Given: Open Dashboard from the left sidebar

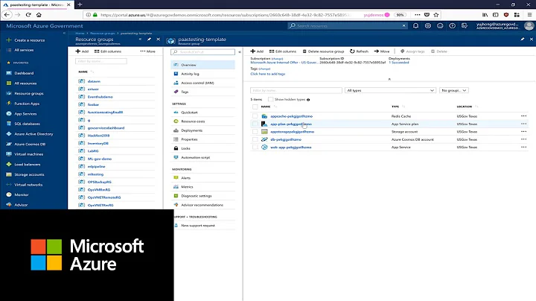Looking at the screenshot, I should click(x=24, y=73).
